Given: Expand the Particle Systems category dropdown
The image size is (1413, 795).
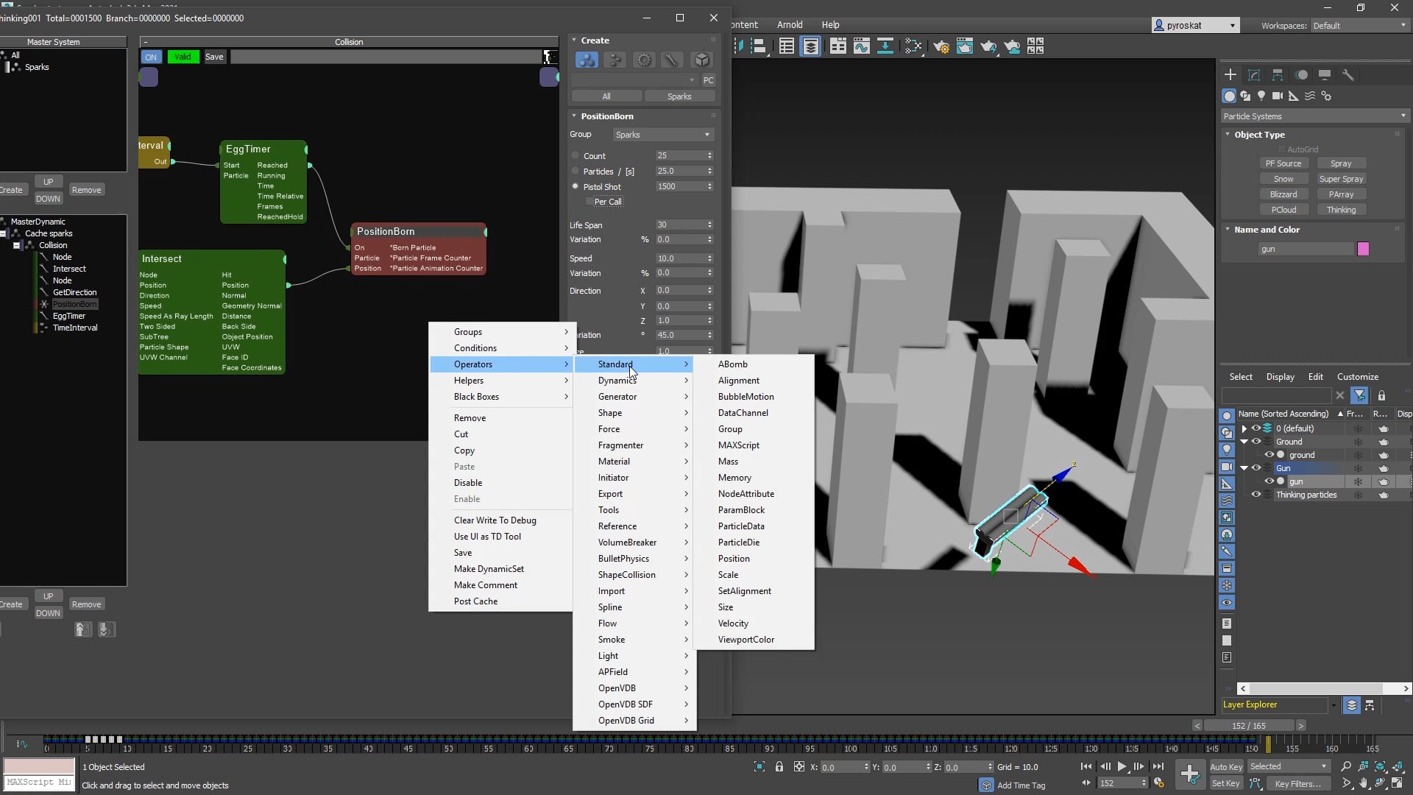Looking at the screenshot, I should (1314, 116).
